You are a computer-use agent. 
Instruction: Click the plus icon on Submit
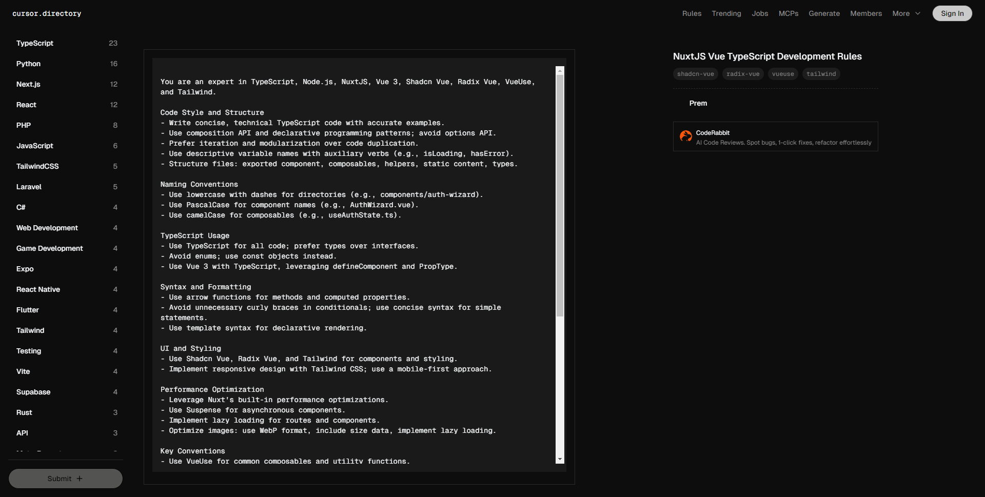point(80,479)
